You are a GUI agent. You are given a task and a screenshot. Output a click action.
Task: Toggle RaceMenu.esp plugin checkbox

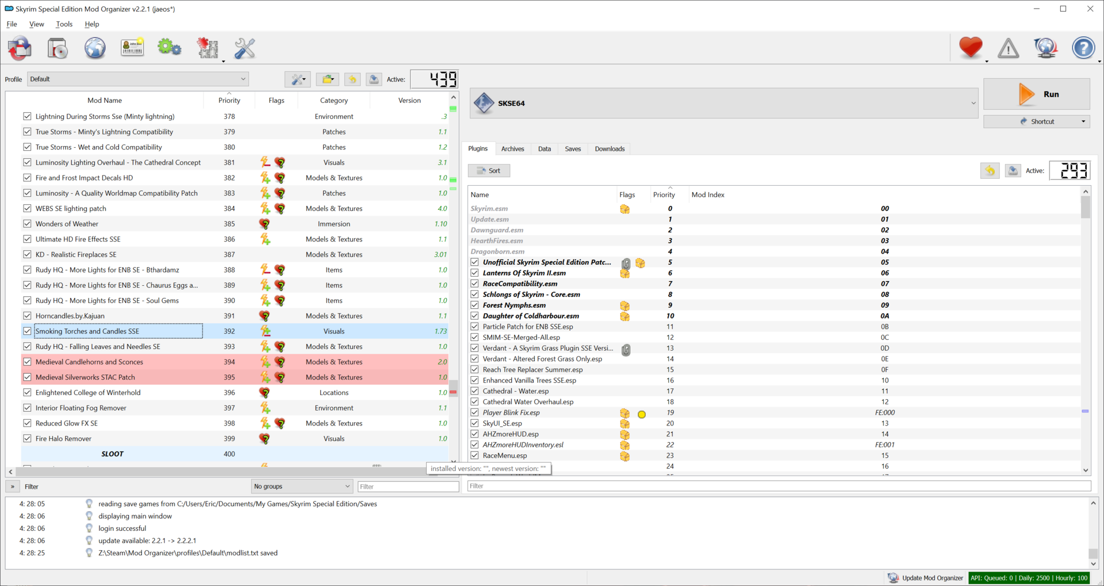[x=474, y=455]
